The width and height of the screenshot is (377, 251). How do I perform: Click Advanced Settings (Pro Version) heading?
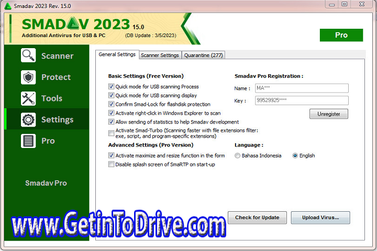151,145
